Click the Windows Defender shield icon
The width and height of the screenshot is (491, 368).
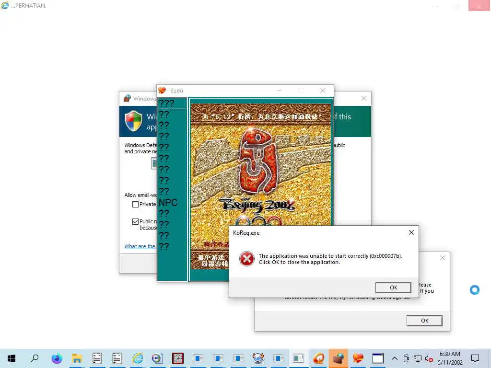[133, 120]
